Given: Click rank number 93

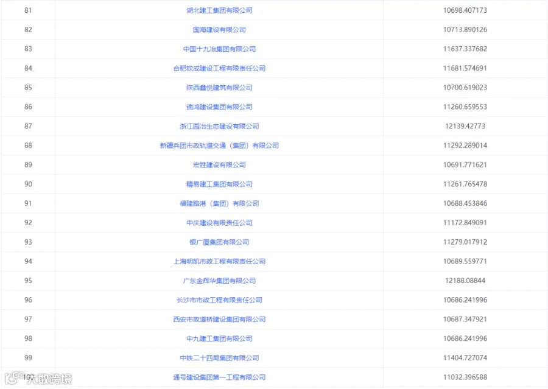Looking at the screenshot, I should click(28, 242).
